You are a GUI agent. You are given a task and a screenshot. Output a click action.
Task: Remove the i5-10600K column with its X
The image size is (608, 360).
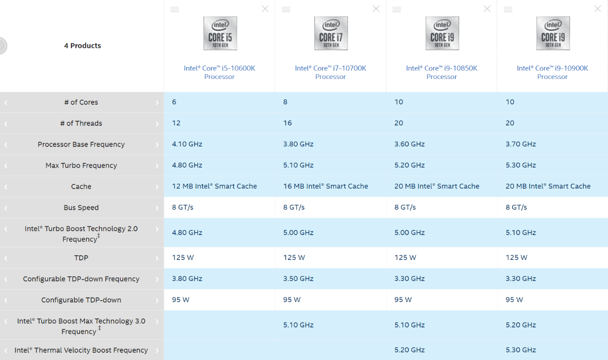click(x=265, y=9)
